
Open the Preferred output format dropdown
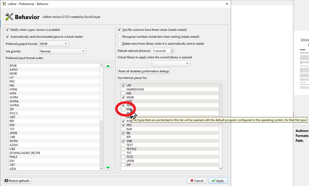[54, 44]
